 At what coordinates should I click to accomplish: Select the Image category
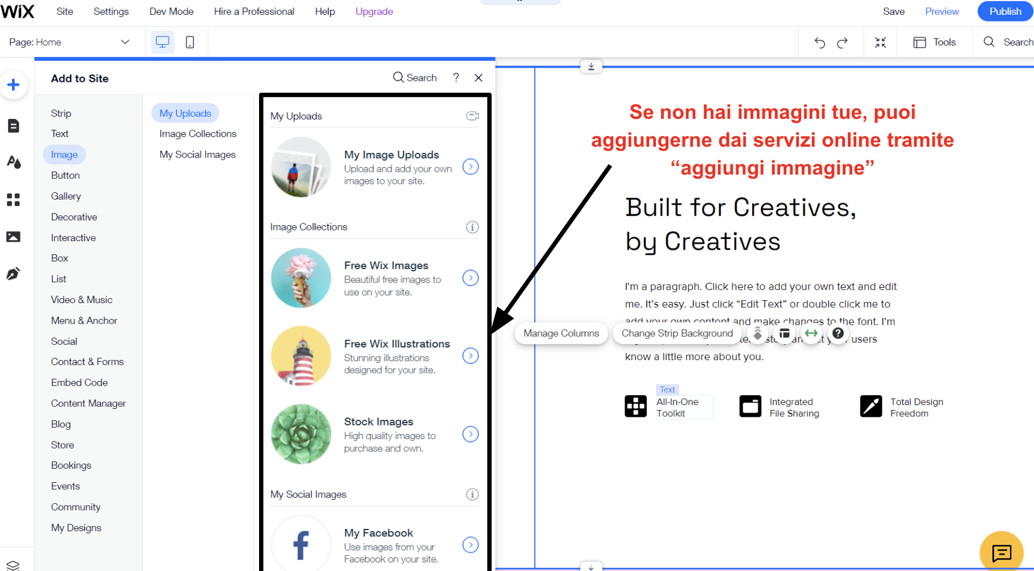(64, 155)
